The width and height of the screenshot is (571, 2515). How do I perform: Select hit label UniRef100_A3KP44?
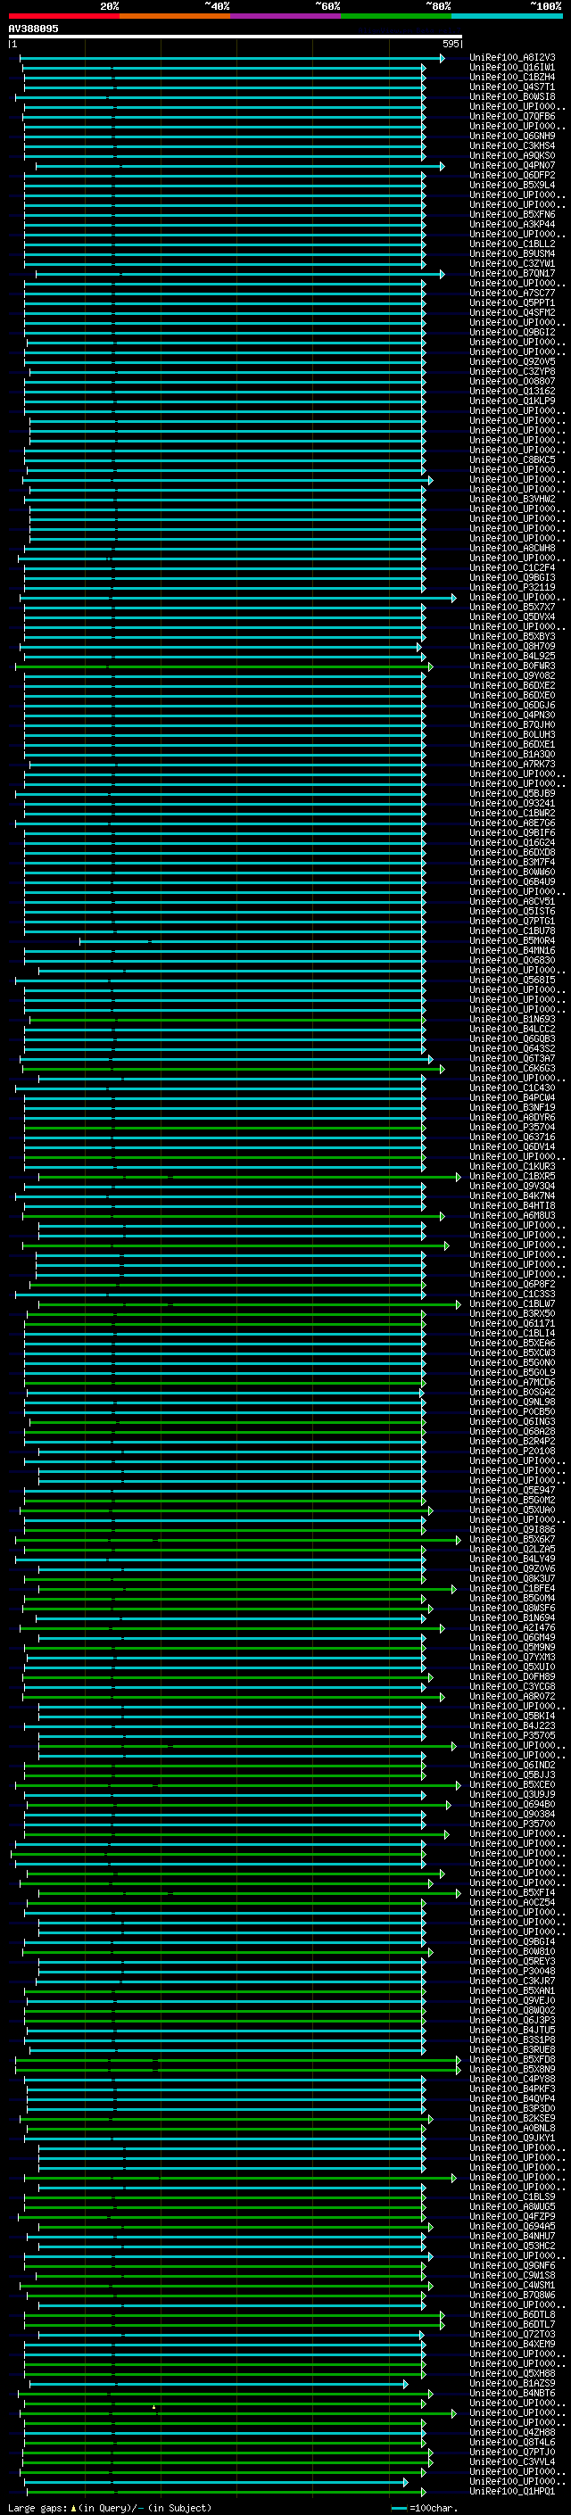(512, 225)
